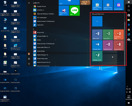Launch Publisher 2016 tile
Viewport: 132px width, 106px height.
(97, 56)
